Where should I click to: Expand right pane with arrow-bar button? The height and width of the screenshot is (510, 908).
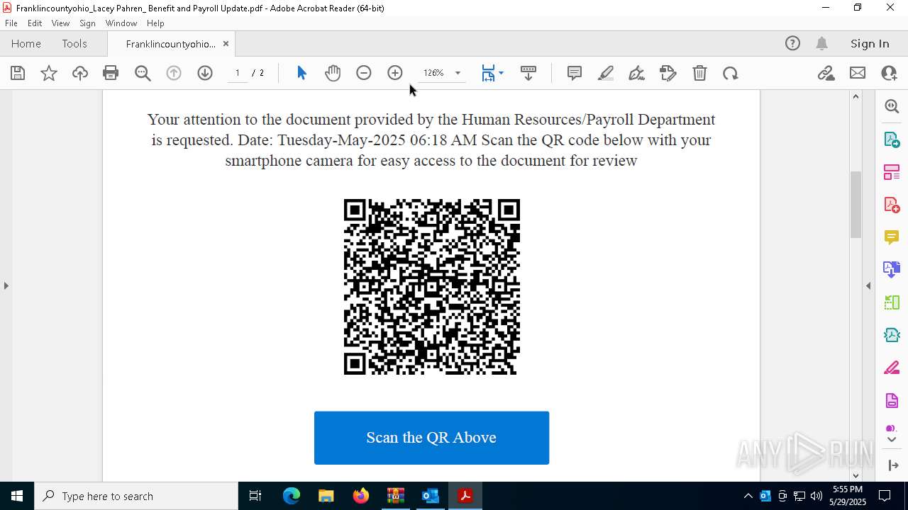pos(892,465)
